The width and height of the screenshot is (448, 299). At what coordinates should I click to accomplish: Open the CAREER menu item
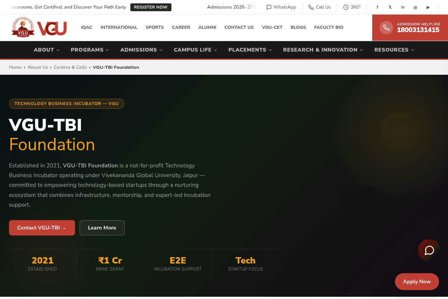[x=181, y=27]
